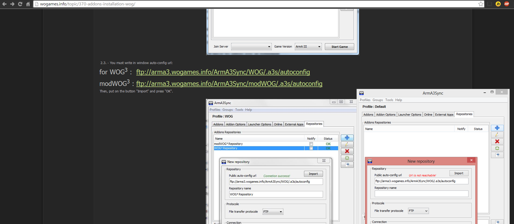Click the Start Game button
The width and height of the screenshot is (514, 224).
(340, 47)
